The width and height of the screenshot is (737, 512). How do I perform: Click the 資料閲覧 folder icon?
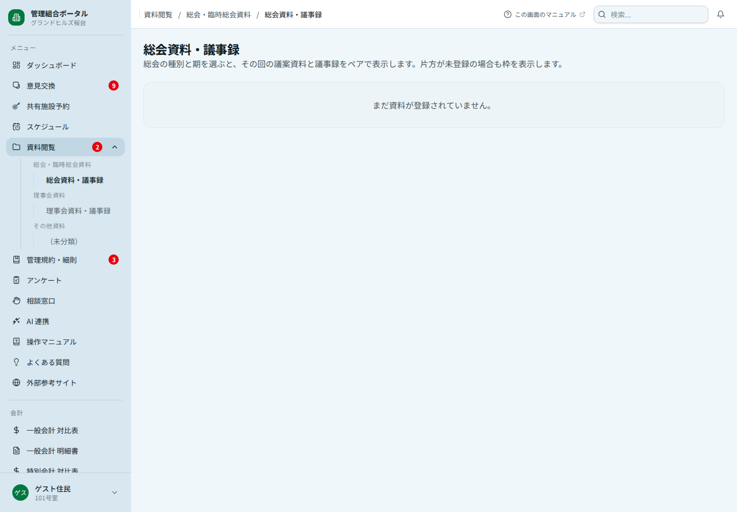point(16,147)
